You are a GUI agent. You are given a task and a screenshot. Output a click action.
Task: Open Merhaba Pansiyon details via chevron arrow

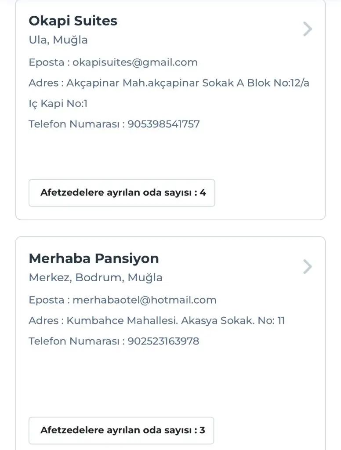308,266
